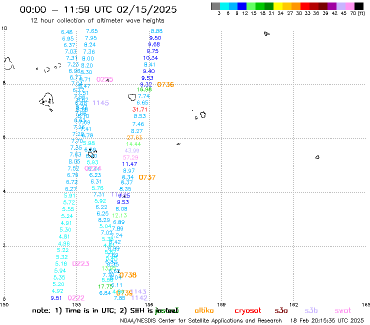Click the orange 0737 altika time label

pos(147,177)
